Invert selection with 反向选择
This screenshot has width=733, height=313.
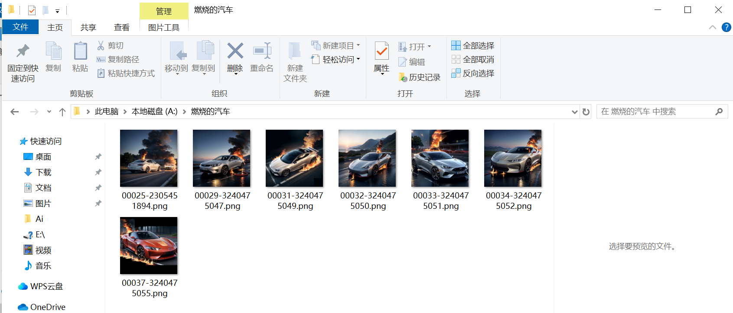(473, 73)
